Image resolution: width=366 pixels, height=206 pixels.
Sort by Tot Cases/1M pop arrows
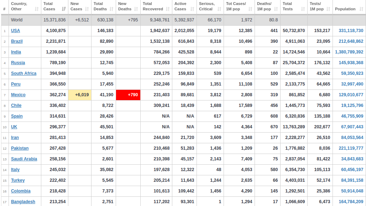point(250,9)
